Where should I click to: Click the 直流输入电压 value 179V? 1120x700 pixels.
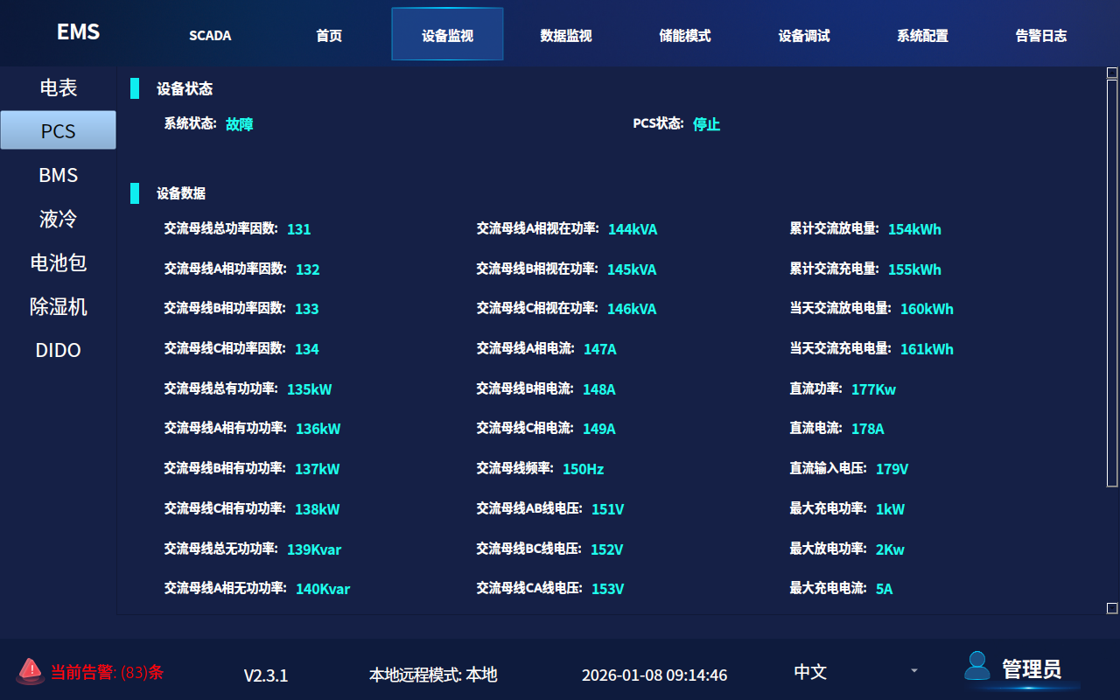coord(892,469)
